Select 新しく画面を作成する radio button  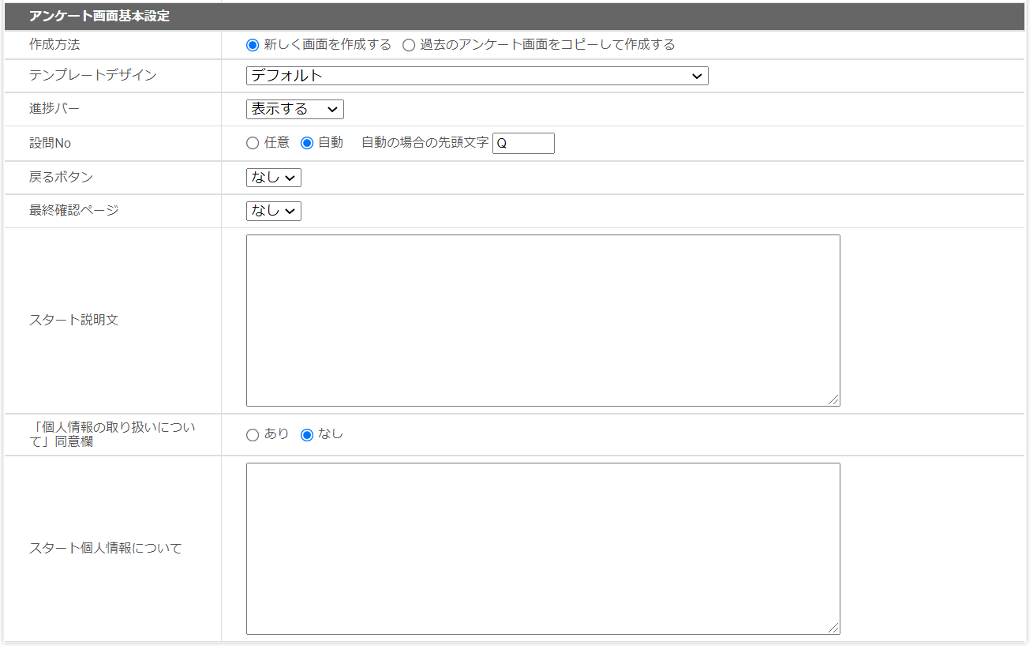click(x=253, y=45)
